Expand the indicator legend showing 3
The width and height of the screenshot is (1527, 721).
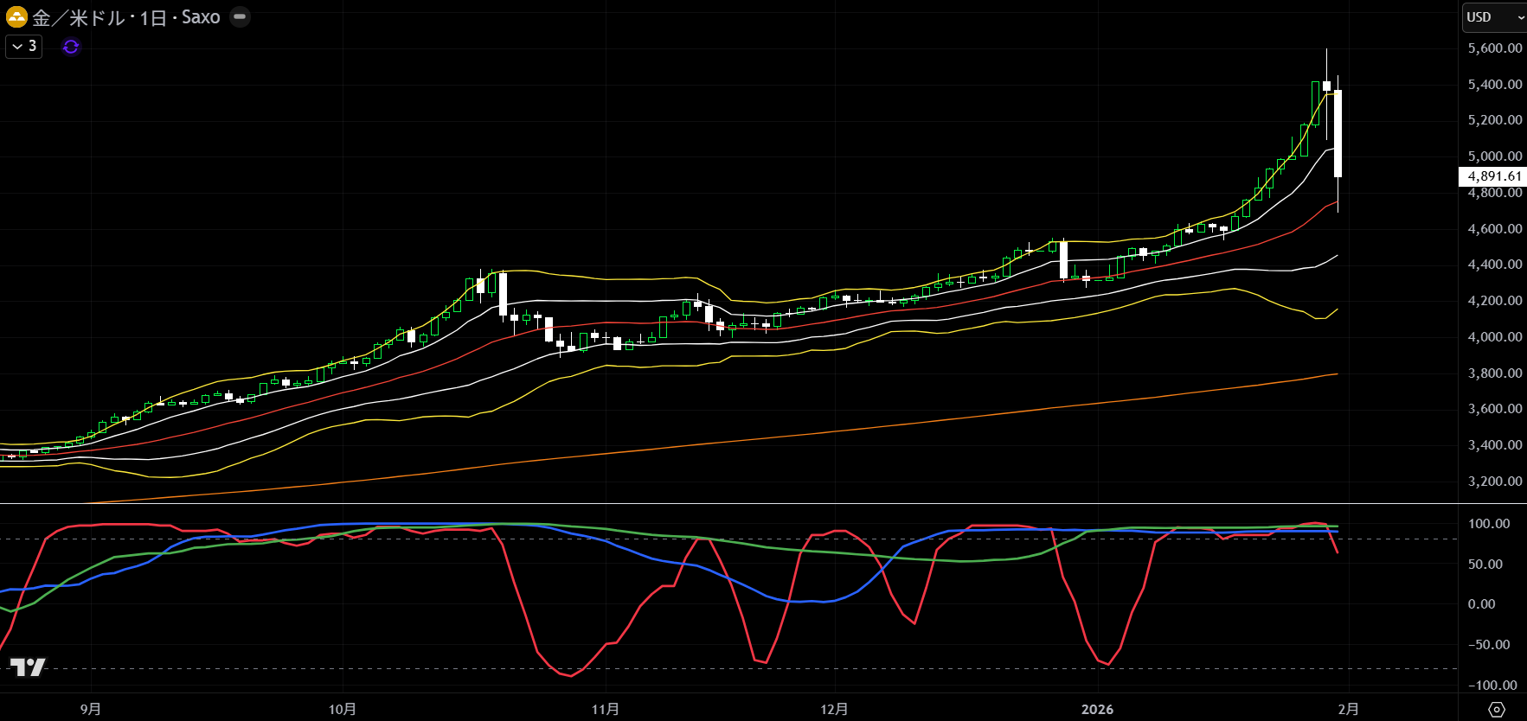(x=24, y=46)
